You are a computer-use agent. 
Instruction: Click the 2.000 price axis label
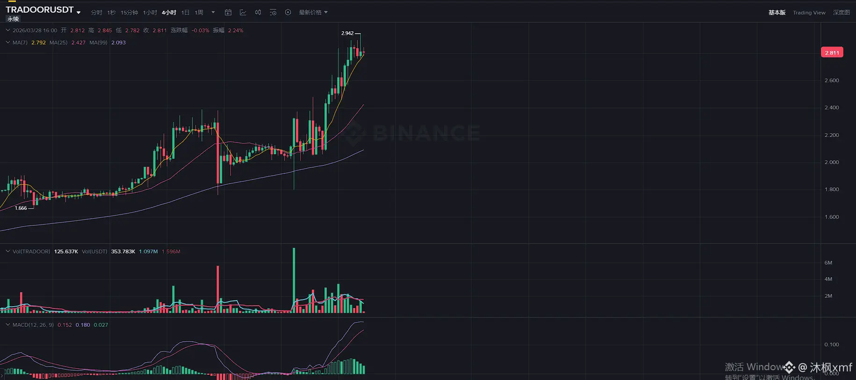(x=832, y=162)
